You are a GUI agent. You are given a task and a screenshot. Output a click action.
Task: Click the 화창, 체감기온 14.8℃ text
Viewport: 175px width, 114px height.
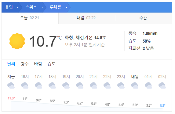pos(86,38)
